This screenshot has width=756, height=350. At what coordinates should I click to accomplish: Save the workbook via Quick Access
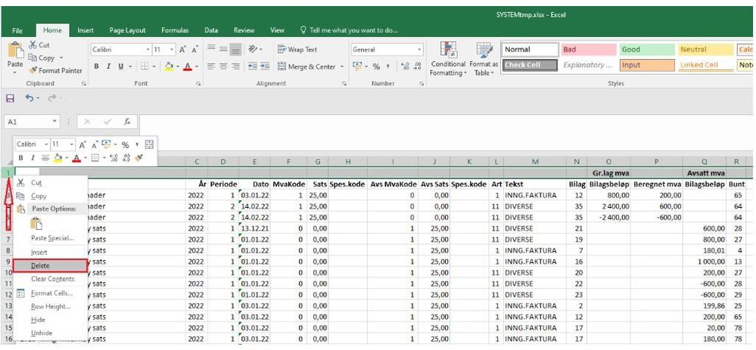tap(10, 98)
